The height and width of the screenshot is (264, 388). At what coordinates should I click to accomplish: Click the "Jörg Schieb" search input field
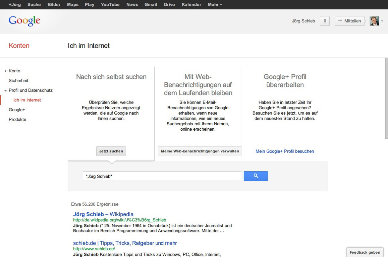162,176
